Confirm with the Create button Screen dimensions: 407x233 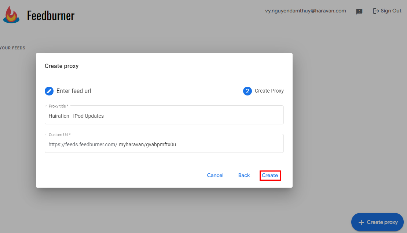tap(270, 176)
